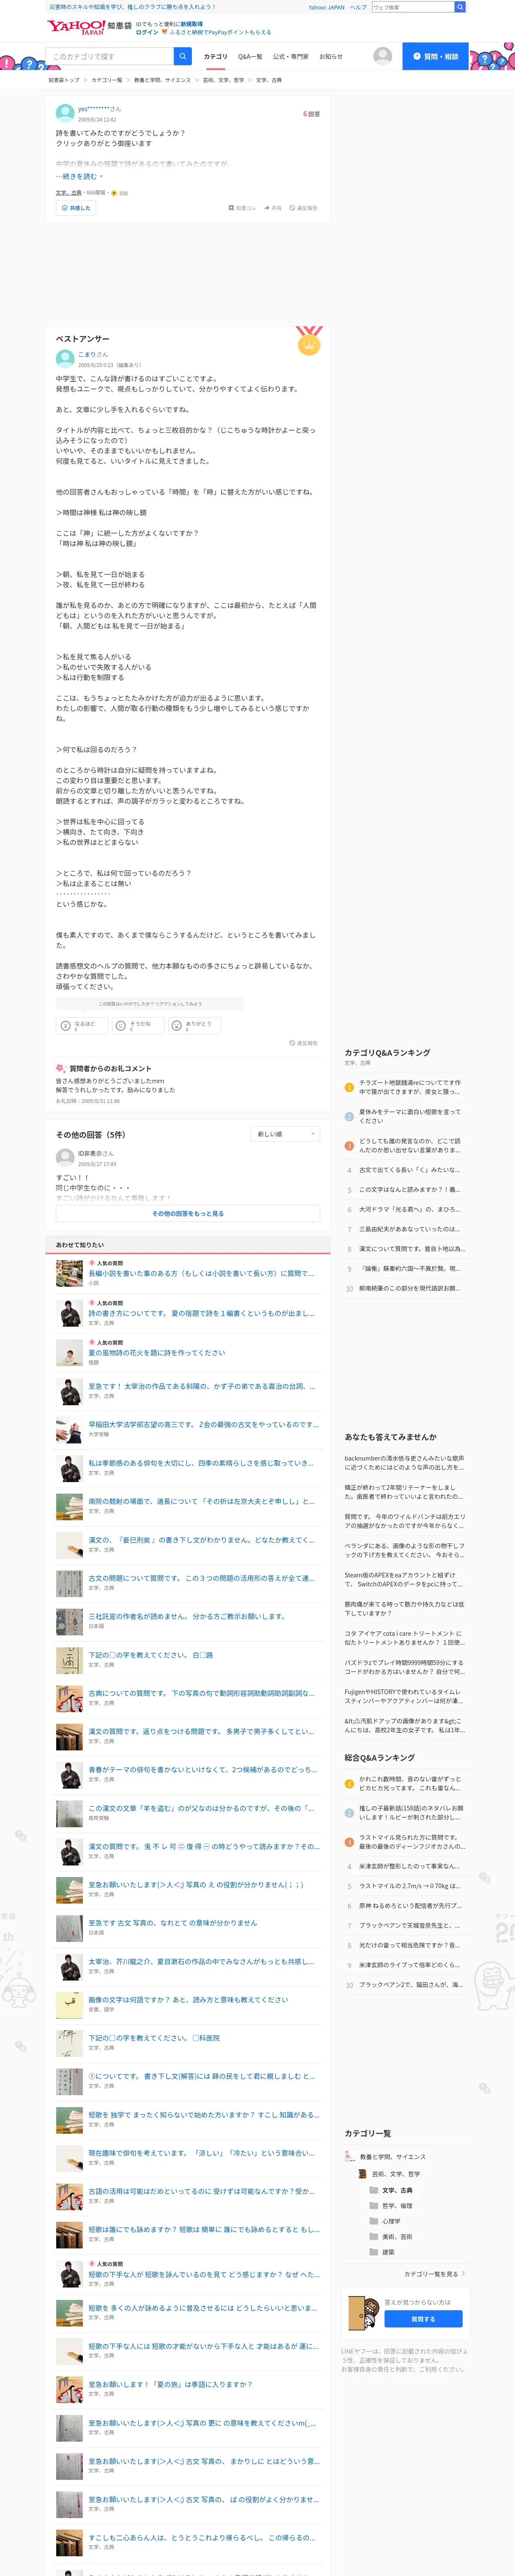The width and height of the screenshot is (515, 2576).
Task: Open top banner 災害時のスキルや知識 link
Action: 133,7
